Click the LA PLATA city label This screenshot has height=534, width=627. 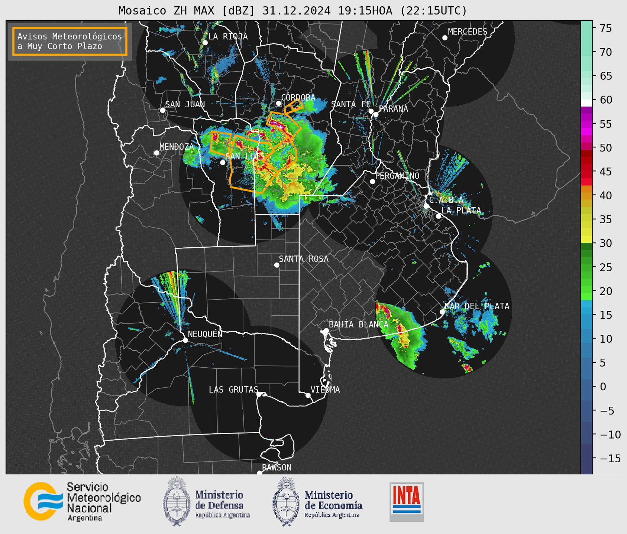coord(461,211)
